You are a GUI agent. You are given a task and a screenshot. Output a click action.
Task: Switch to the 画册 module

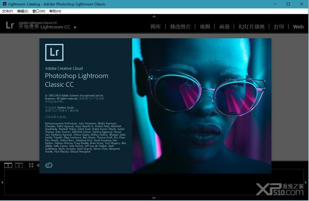click(224, 27)
